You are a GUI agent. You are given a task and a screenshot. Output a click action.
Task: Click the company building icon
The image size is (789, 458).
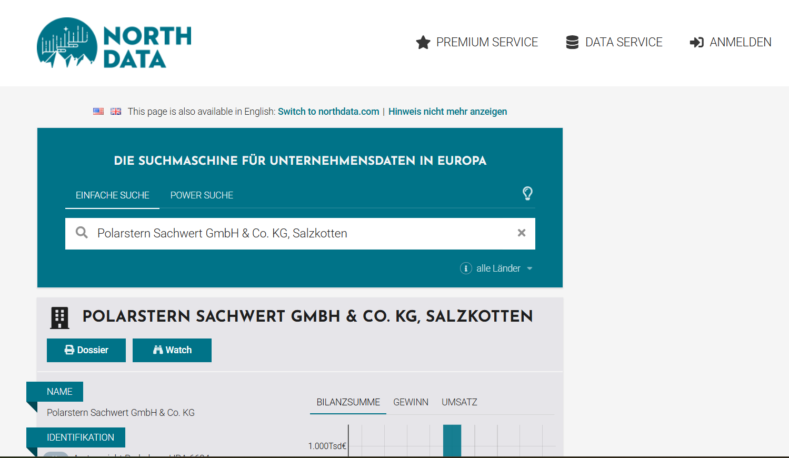coord(59,317)
